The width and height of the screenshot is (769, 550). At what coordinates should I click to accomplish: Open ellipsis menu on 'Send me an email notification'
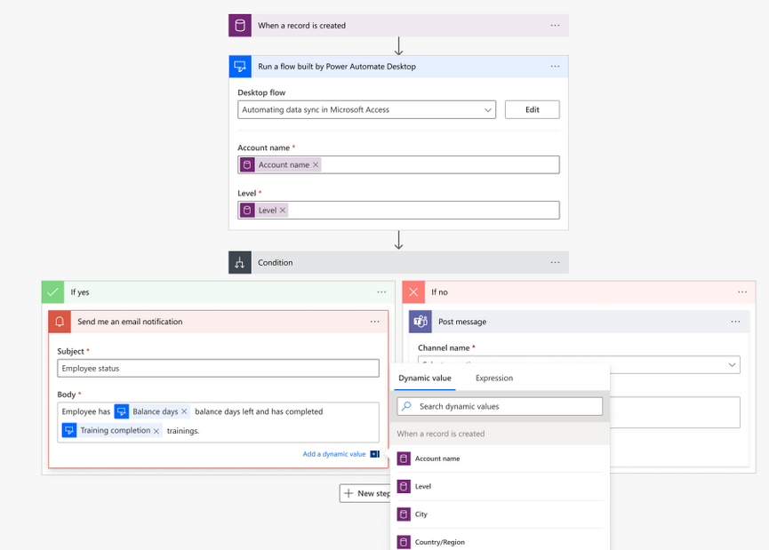[x=374, y=322]
